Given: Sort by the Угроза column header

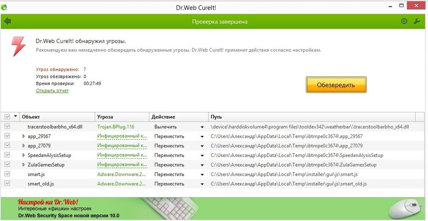Looking at the screenshot, I should click(x=122, y=117).
